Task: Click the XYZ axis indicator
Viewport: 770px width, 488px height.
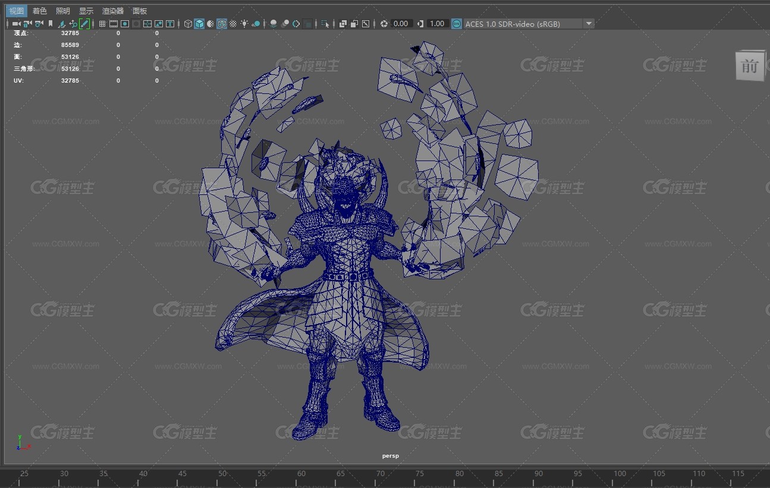Action: [23, 443]
